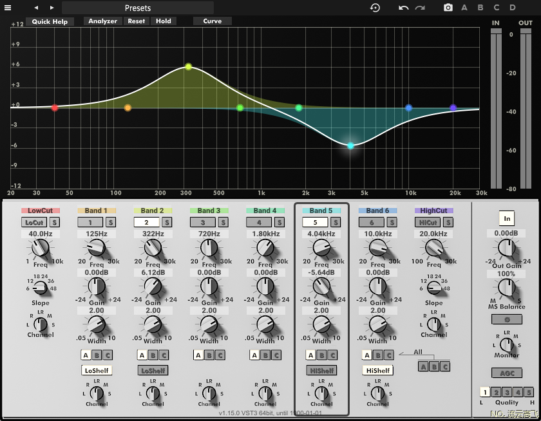Go to the next preset arrow

click(x=52, y=8)
